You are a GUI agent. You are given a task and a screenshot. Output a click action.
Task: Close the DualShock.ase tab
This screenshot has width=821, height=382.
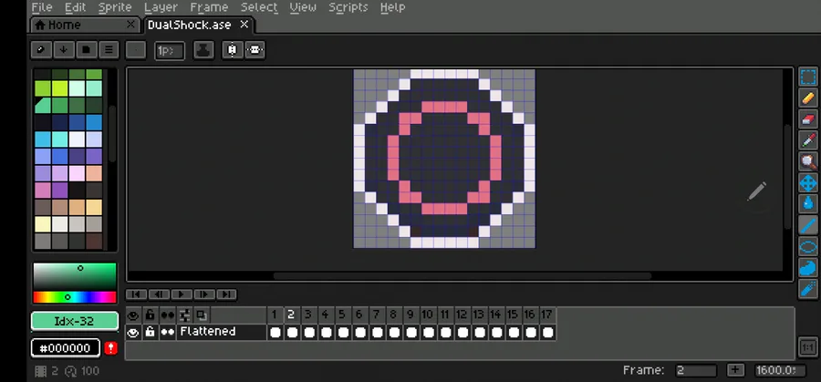point(244,25)
